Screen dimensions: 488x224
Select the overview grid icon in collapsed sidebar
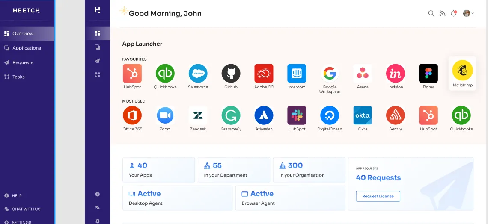tap(98, 33)
